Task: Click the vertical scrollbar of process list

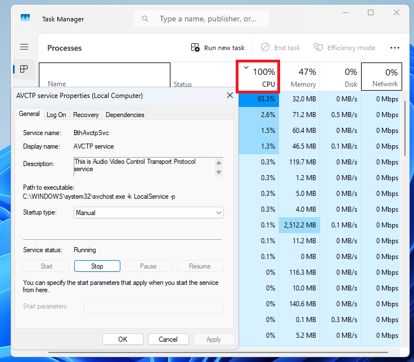Action: (405, 129)
